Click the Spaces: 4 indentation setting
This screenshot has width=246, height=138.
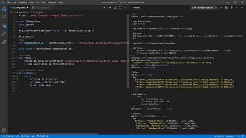coord(230,136)
